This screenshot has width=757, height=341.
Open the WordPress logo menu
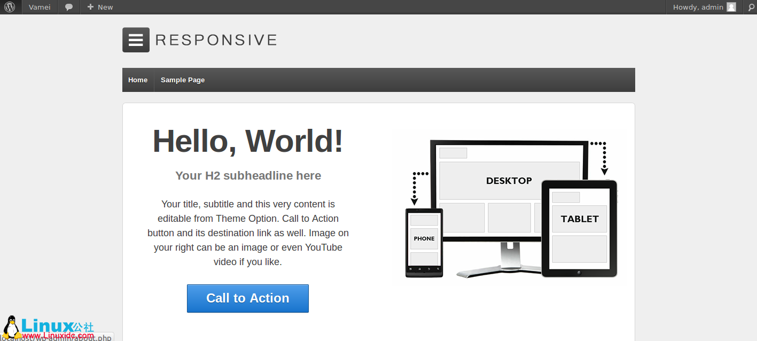pyautogui.click(x=10, y=7)
